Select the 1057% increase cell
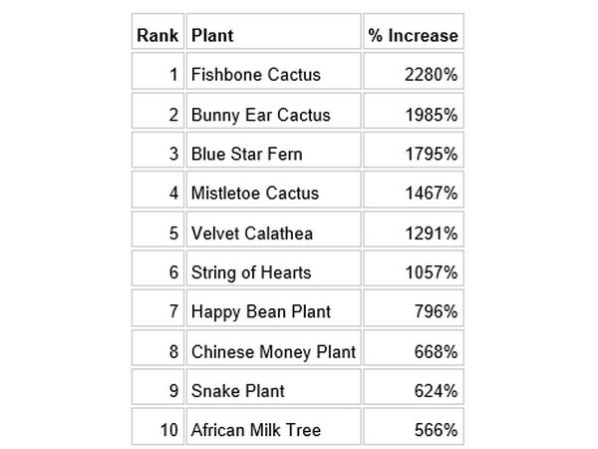Screen dimensions: 598x449 tap(413, 272)
